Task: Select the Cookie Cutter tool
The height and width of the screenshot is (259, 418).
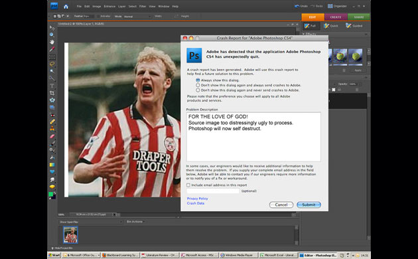Action: tap(52, 100)
